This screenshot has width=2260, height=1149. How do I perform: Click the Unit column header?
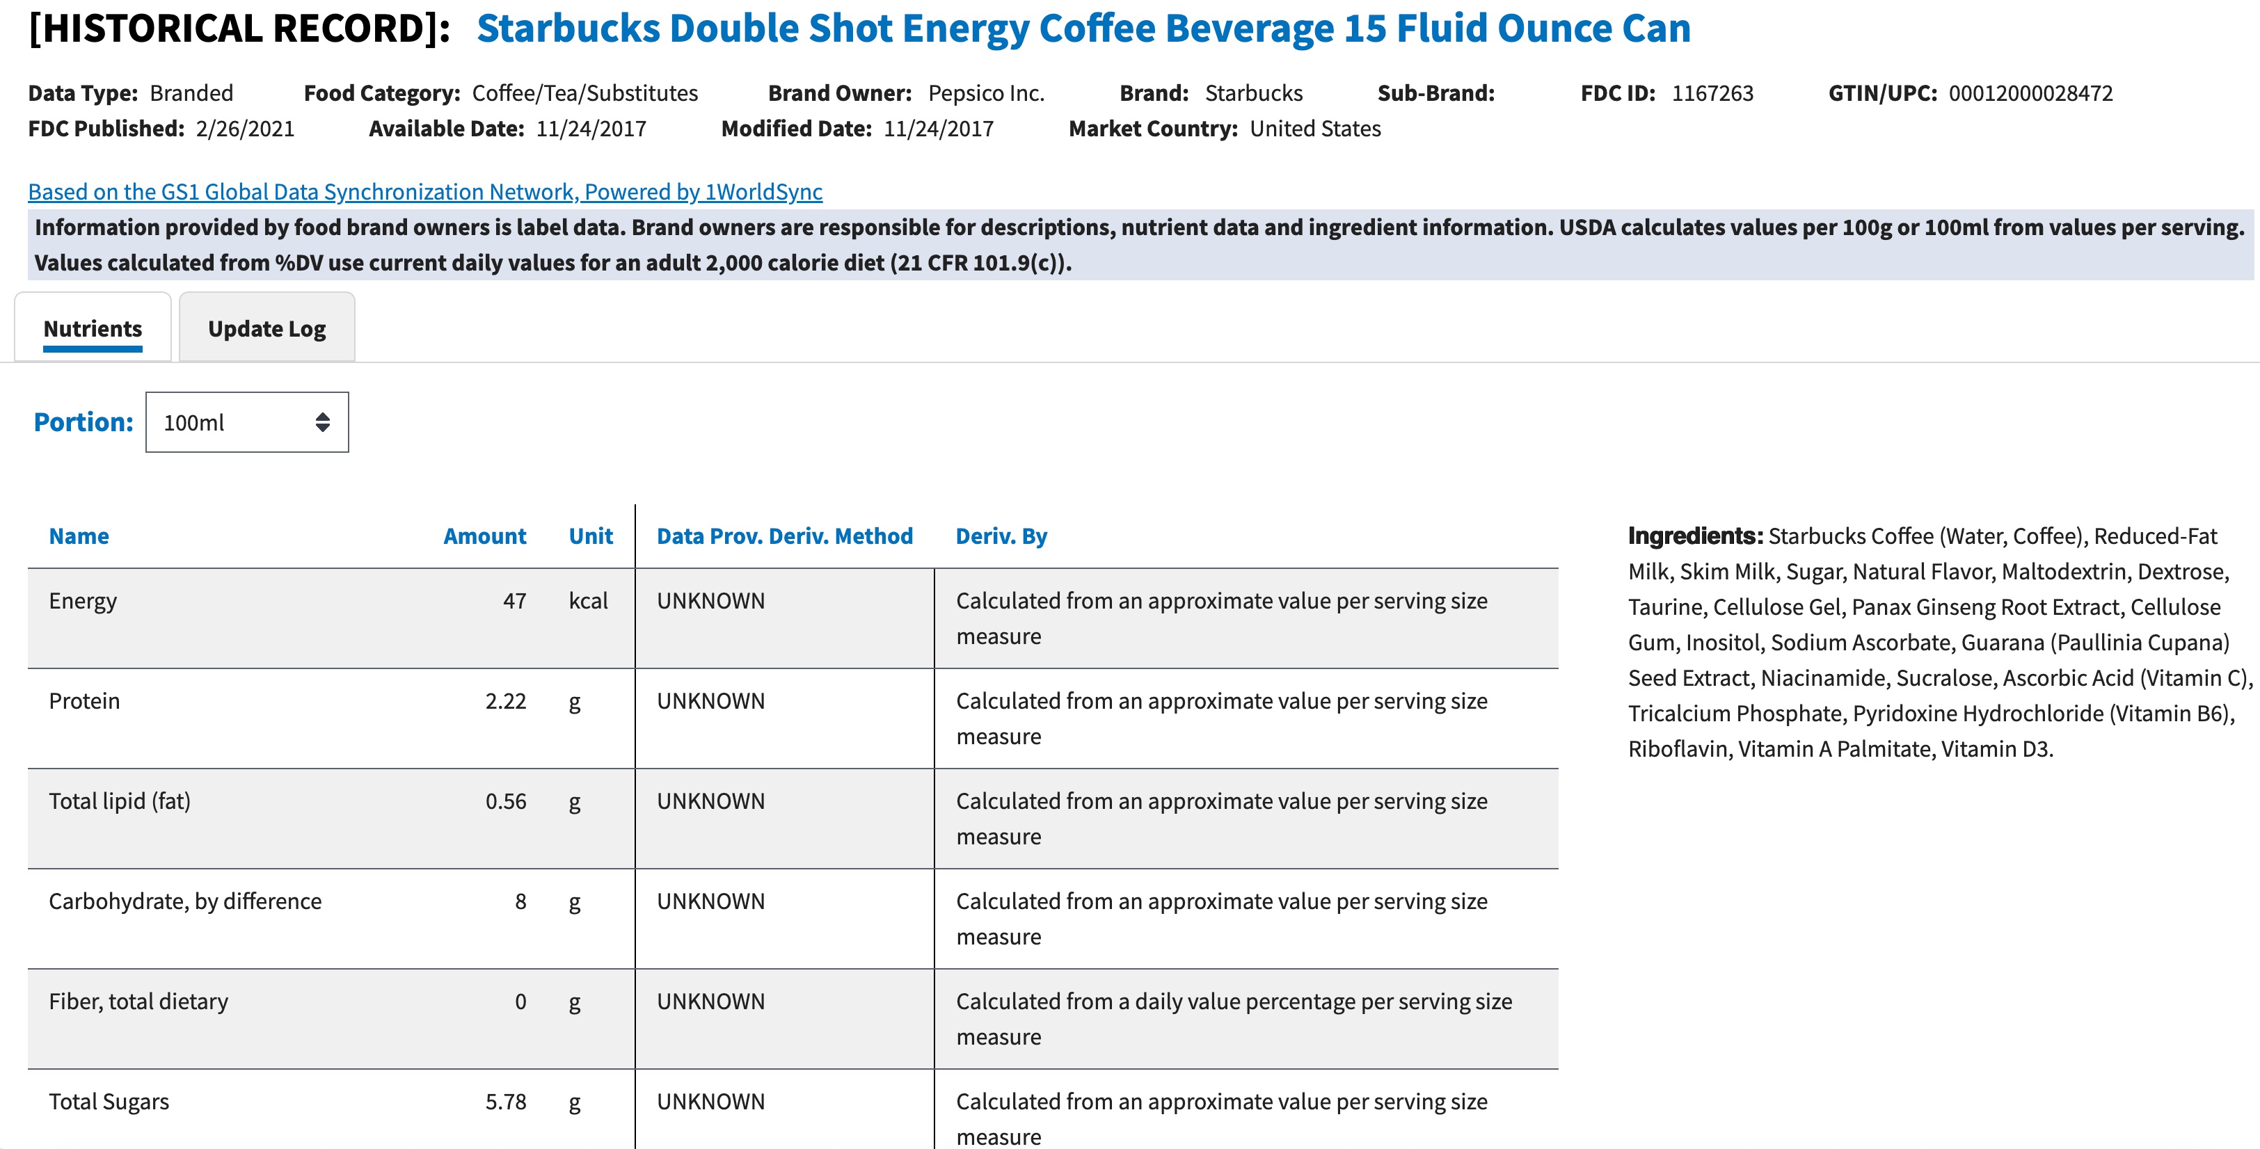(x=591, y=536)
